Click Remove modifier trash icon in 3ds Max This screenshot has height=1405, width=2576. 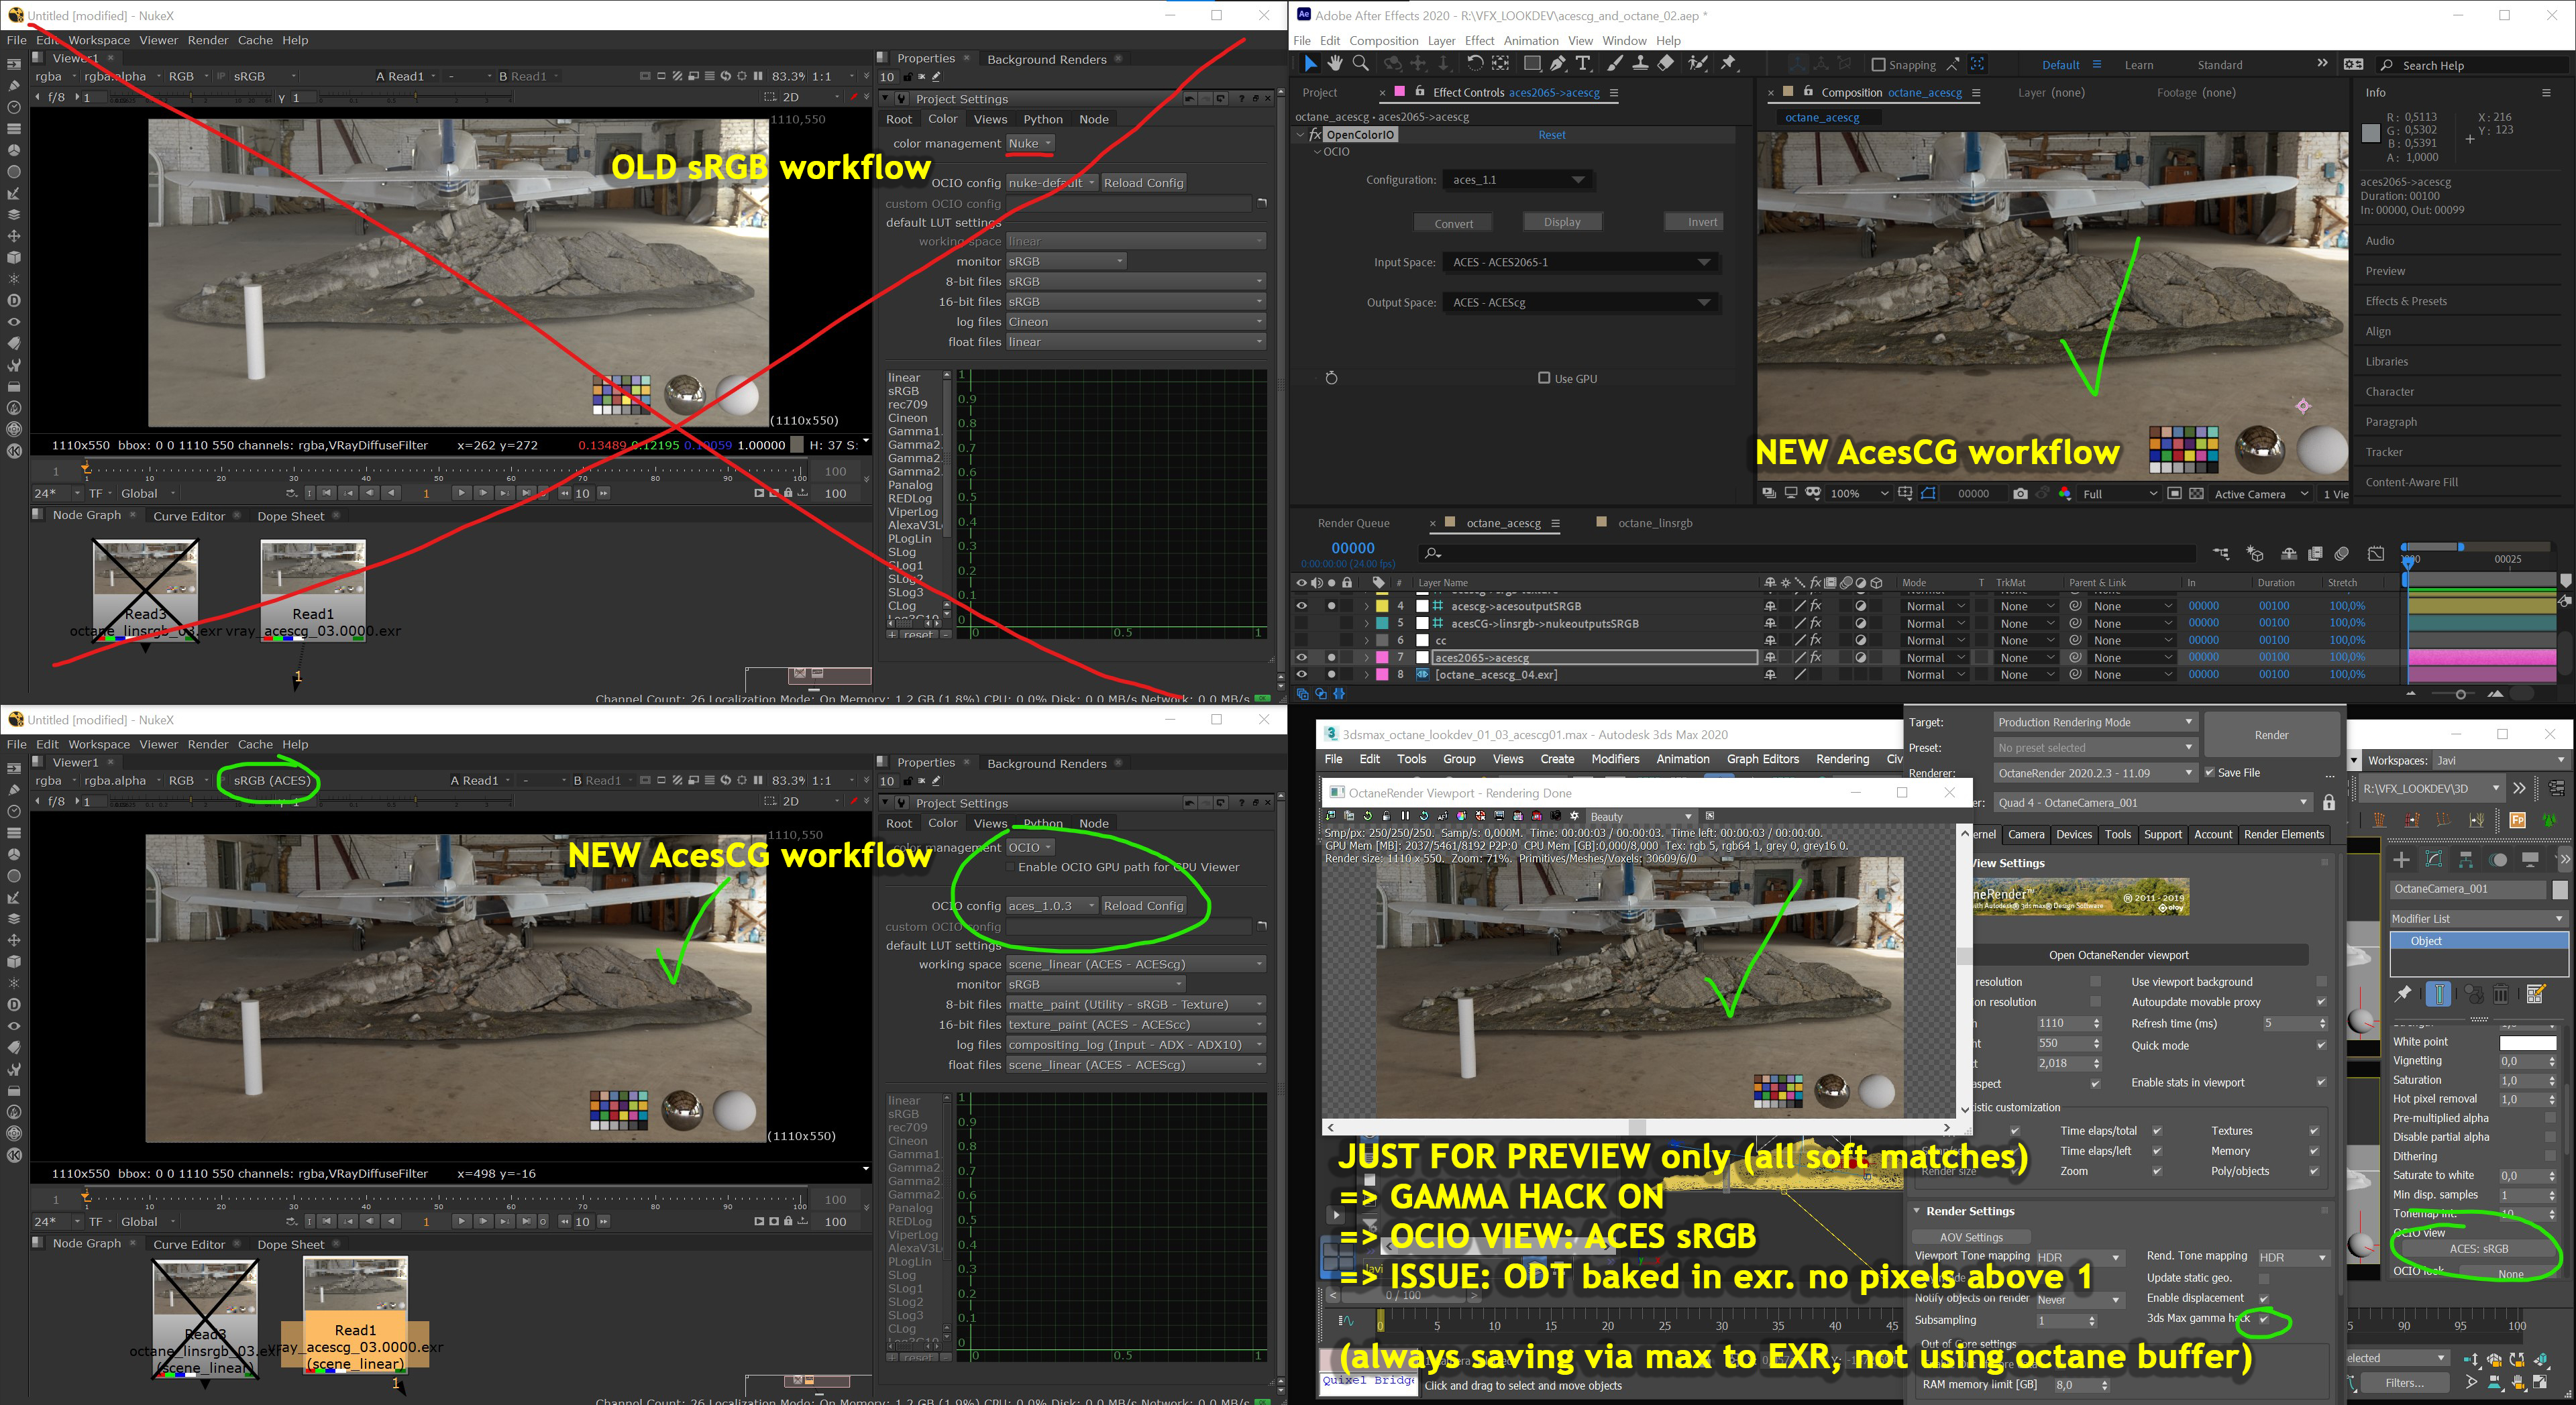pyautogui.click(x=2501, y=994)
